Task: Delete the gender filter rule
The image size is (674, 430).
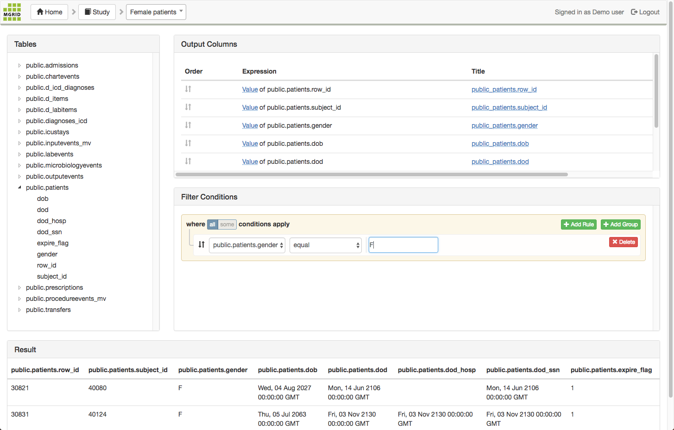Action: [x=624, y=242]
